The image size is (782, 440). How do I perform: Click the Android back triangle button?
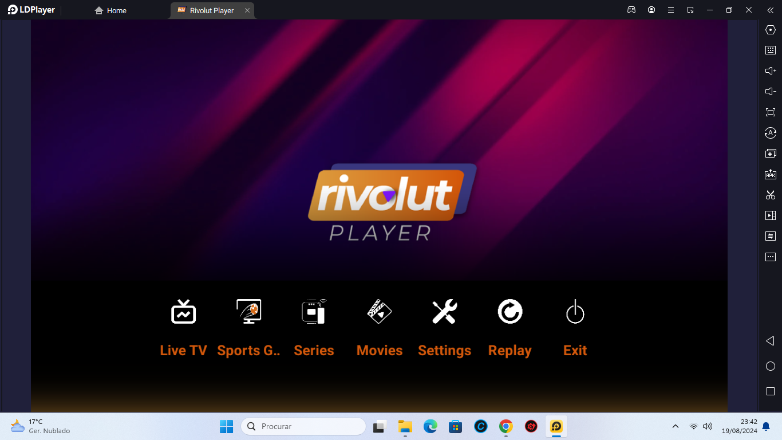770,341
